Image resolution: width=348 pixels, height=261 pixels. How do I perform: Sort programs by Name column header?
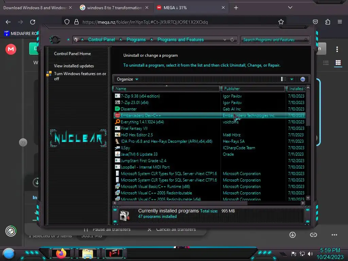point(167,89)
